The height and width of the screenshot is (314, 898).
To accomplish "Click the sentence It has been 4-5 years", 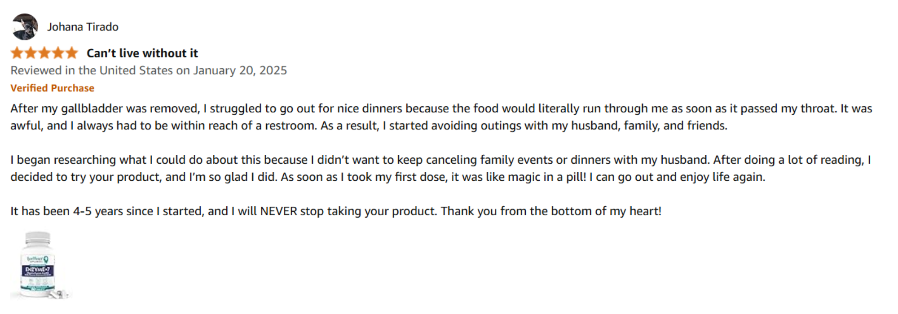I will point(336,211).
